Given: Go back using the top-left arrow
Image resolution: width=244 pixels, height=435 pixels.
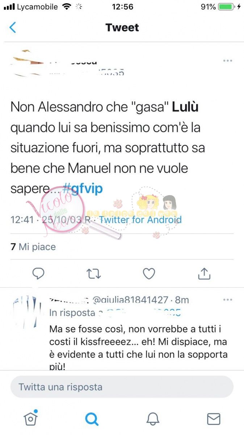Looking at the screenshot, I should 13,28.
